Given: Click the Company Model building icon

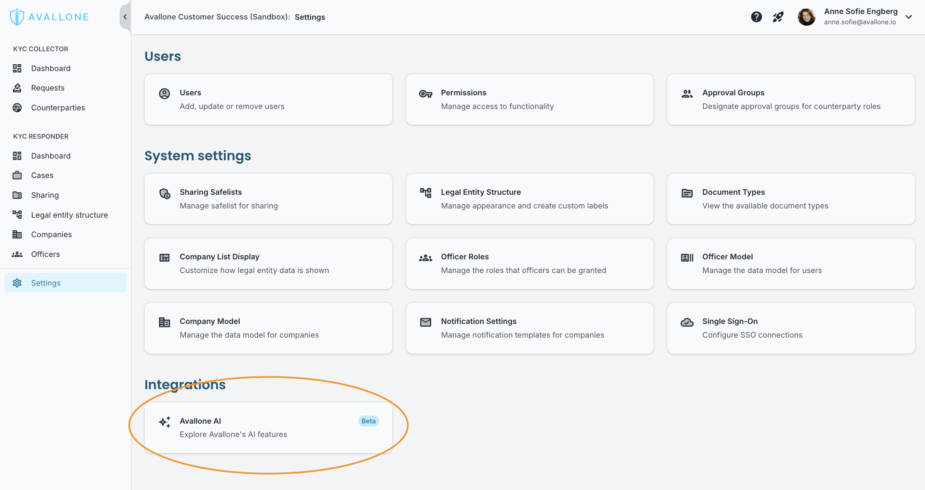Looking at the screenshot, I should 164,322.
